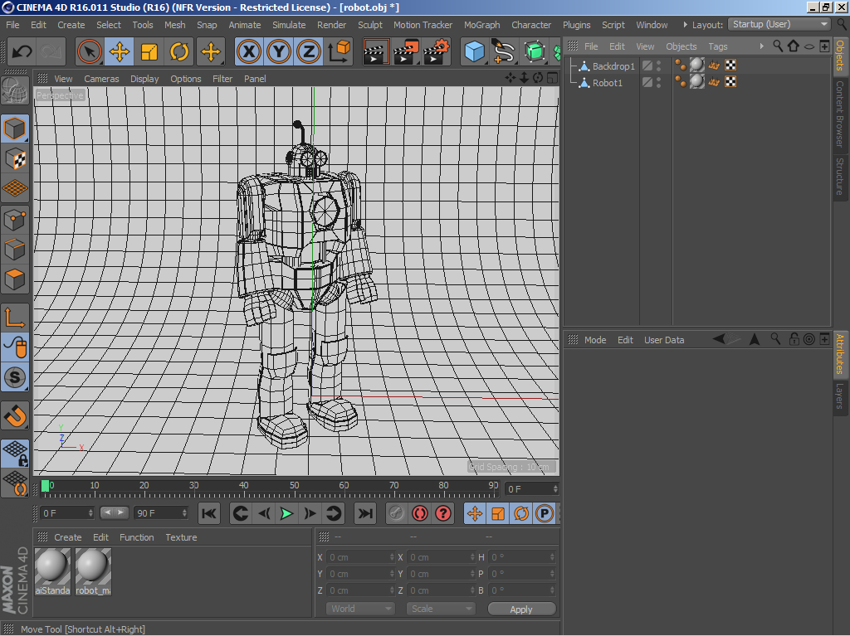Select the Rotate tool icon
This screenshot has width=850, height=636.
pyautogui.click(x=179, y=52)
